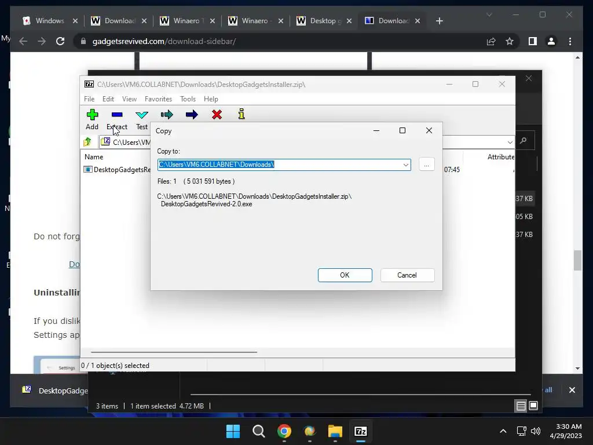Click the yellow Info toolbar icon
Viewport: 593px width, 445px height.
point(241,114)
